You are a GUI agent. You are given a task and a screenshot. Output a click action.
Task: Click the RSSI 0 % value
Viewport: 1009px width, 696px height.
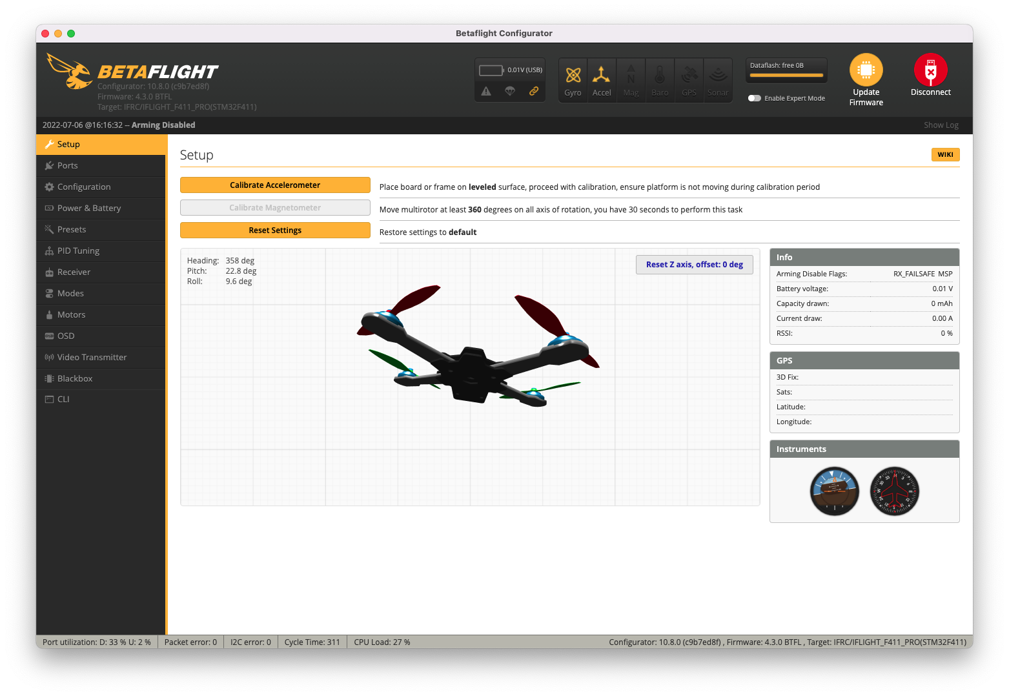tap(946, 333)
